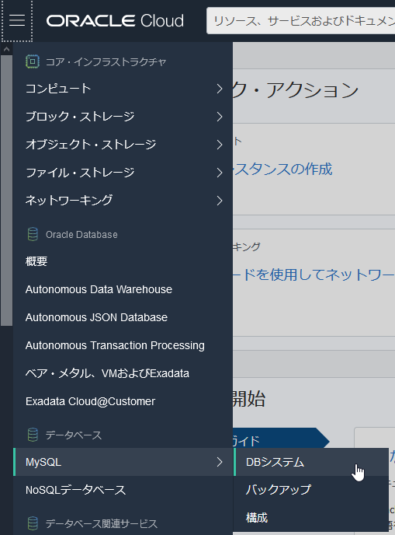Click the データベース section header text
Screen dimensions: 395x535
pyautogui.click(x=74, y=435)
